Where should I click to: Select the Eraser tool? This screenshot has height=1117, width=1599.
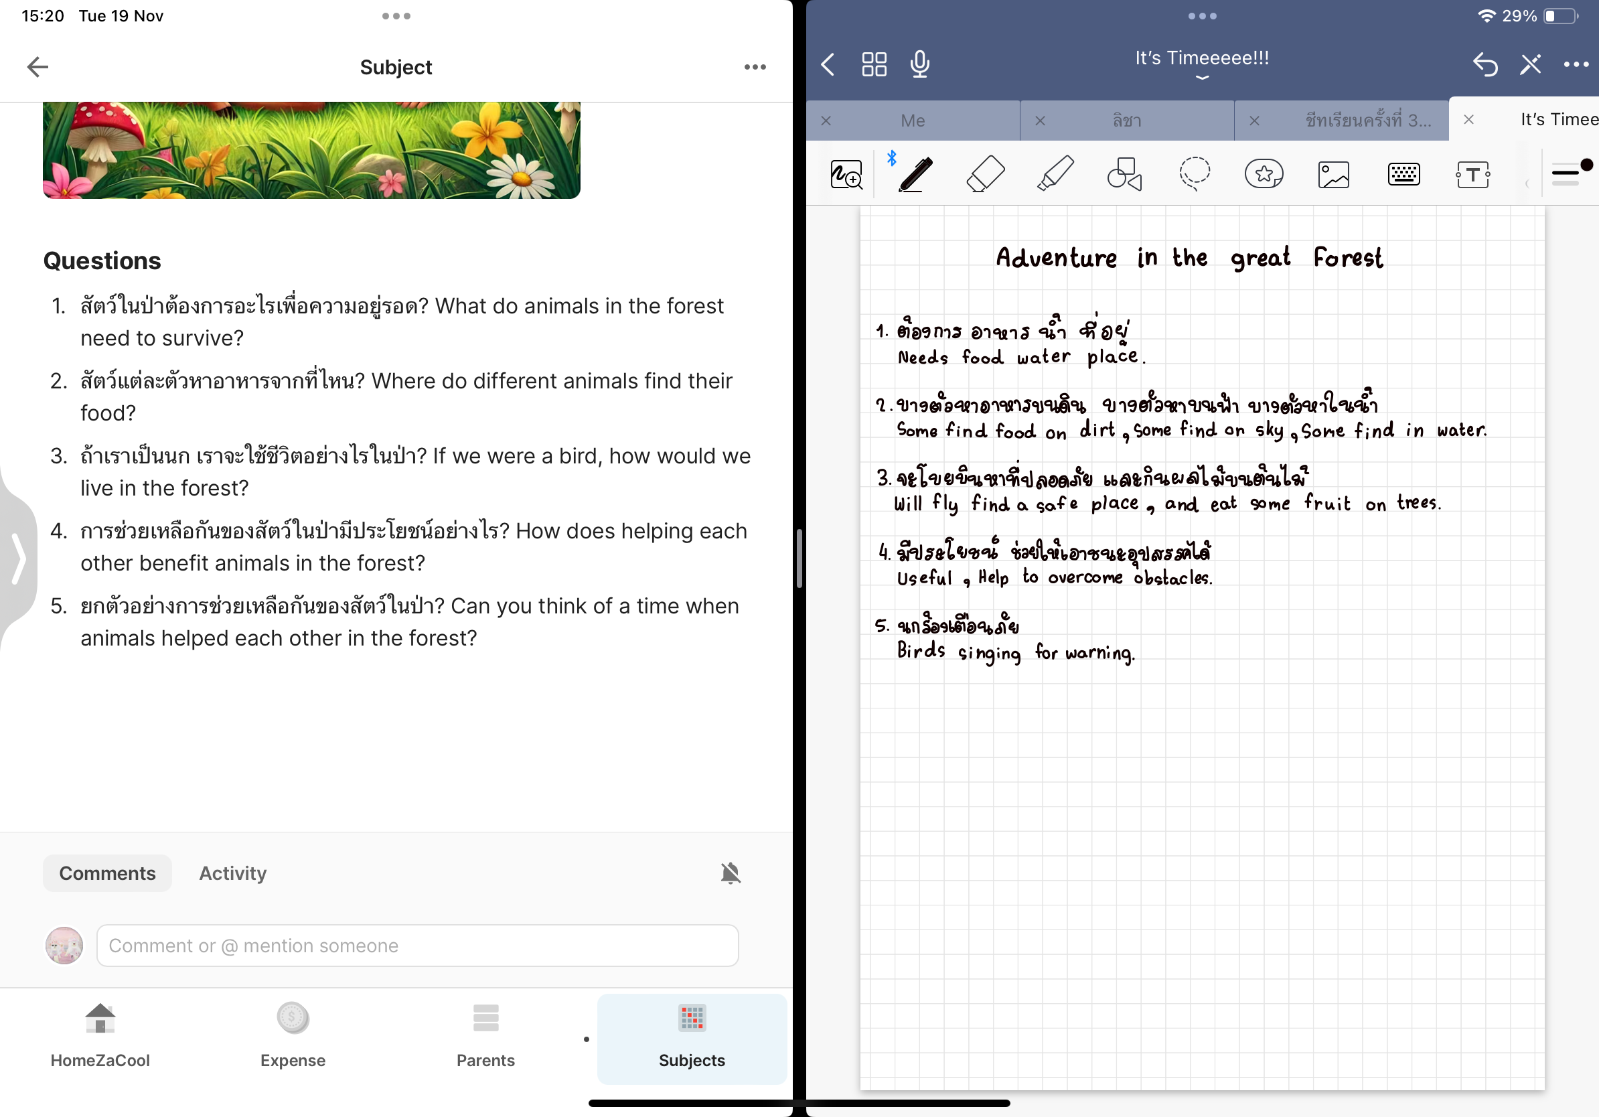[x=986, y=174]
